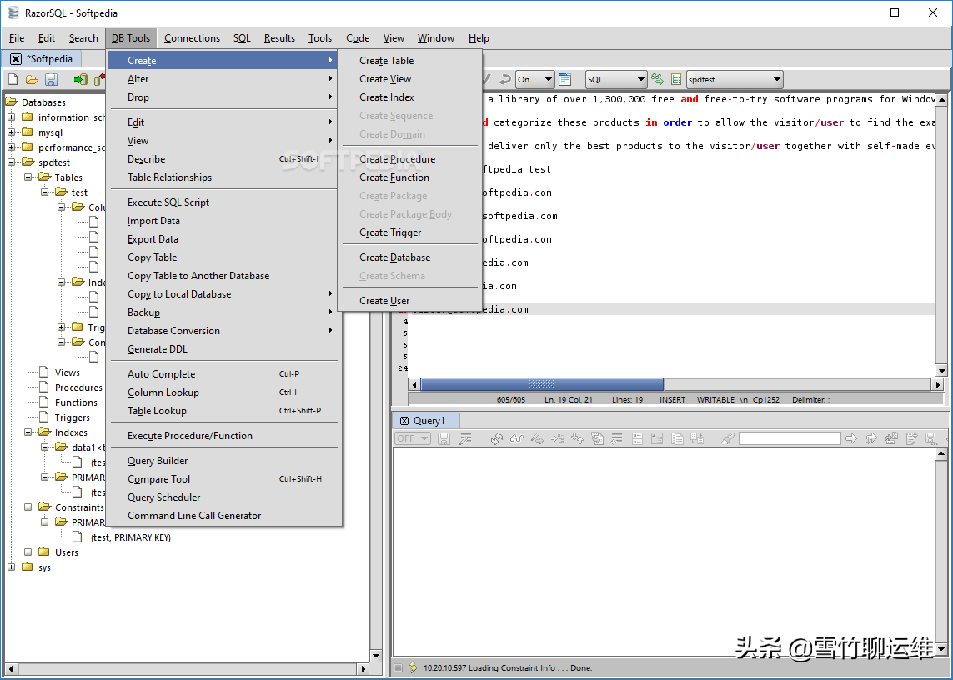Open the Alter submenu

(223, 79)
